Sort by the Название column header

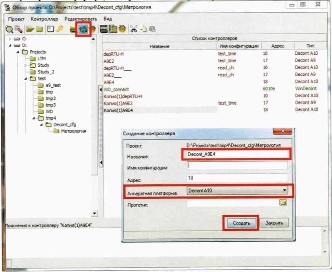pos(159,46)
